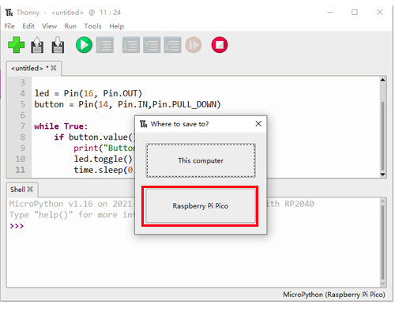Close the Where to save to dialog

(x=258, y=123)
